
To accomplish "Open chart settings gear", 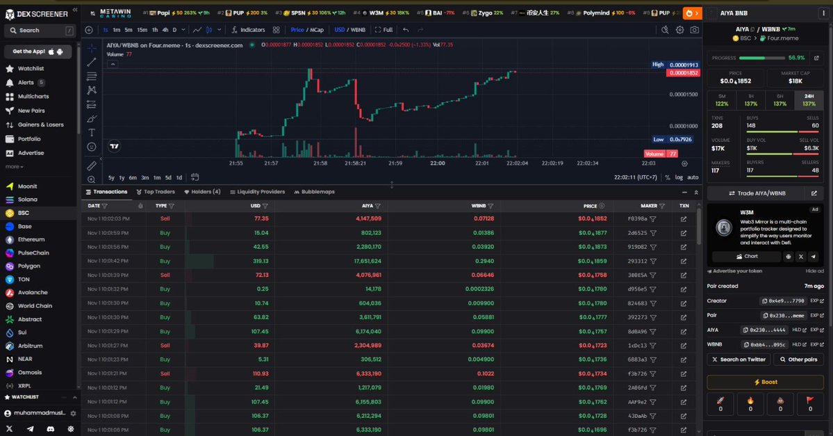I will tap(679, 30).
